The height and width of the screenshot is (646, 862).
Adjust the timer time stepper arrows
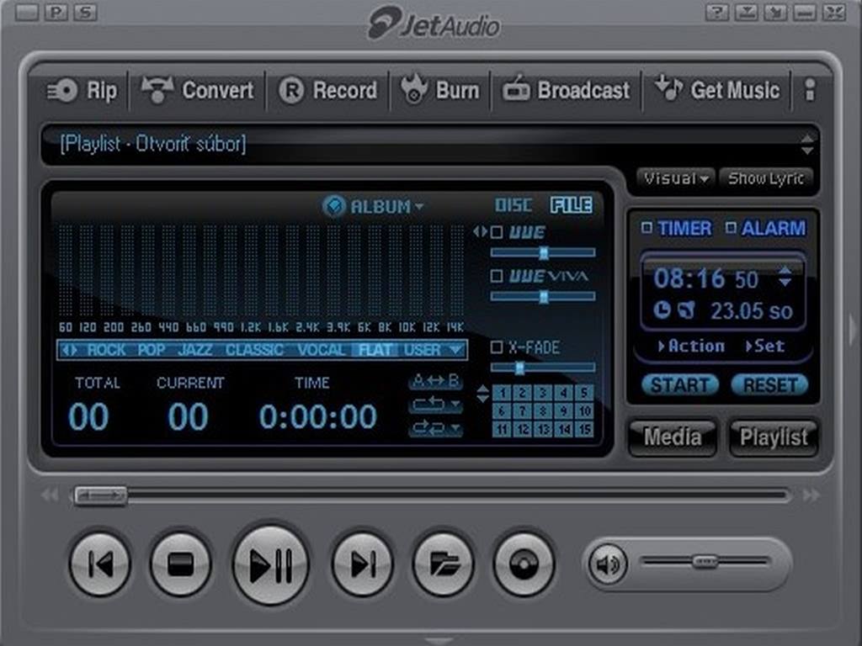[x=785, y=277]
